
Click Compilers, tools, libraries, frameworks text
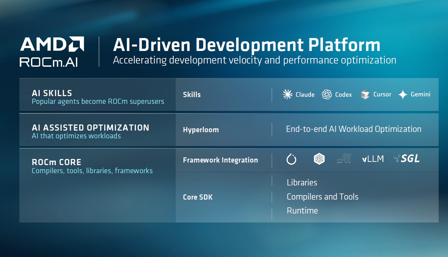92,171
